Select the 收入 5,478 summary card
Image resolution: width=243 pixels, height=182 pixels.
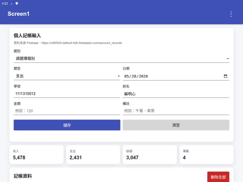click(x=36, y=155)
